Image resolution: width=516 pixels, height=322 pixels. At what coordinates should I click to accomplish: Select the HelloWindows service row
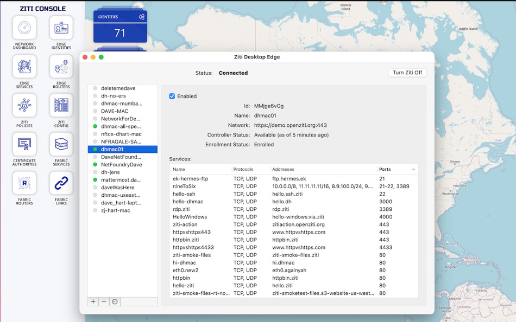coord(294,217)
